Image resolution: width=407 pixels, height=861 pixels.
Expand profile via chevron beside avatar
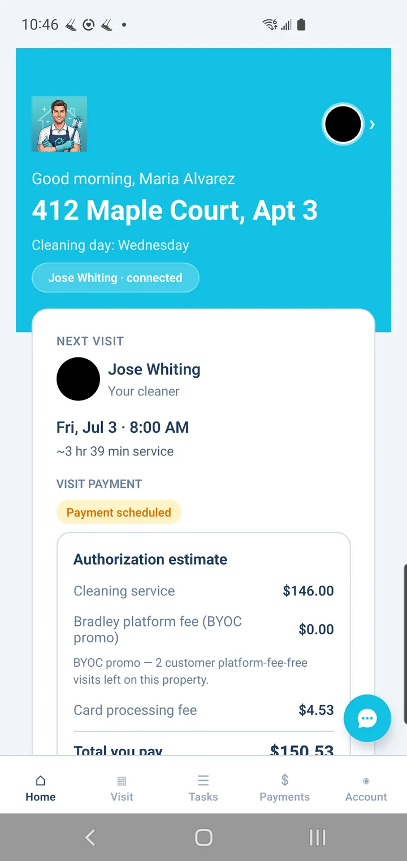[372, 125]
